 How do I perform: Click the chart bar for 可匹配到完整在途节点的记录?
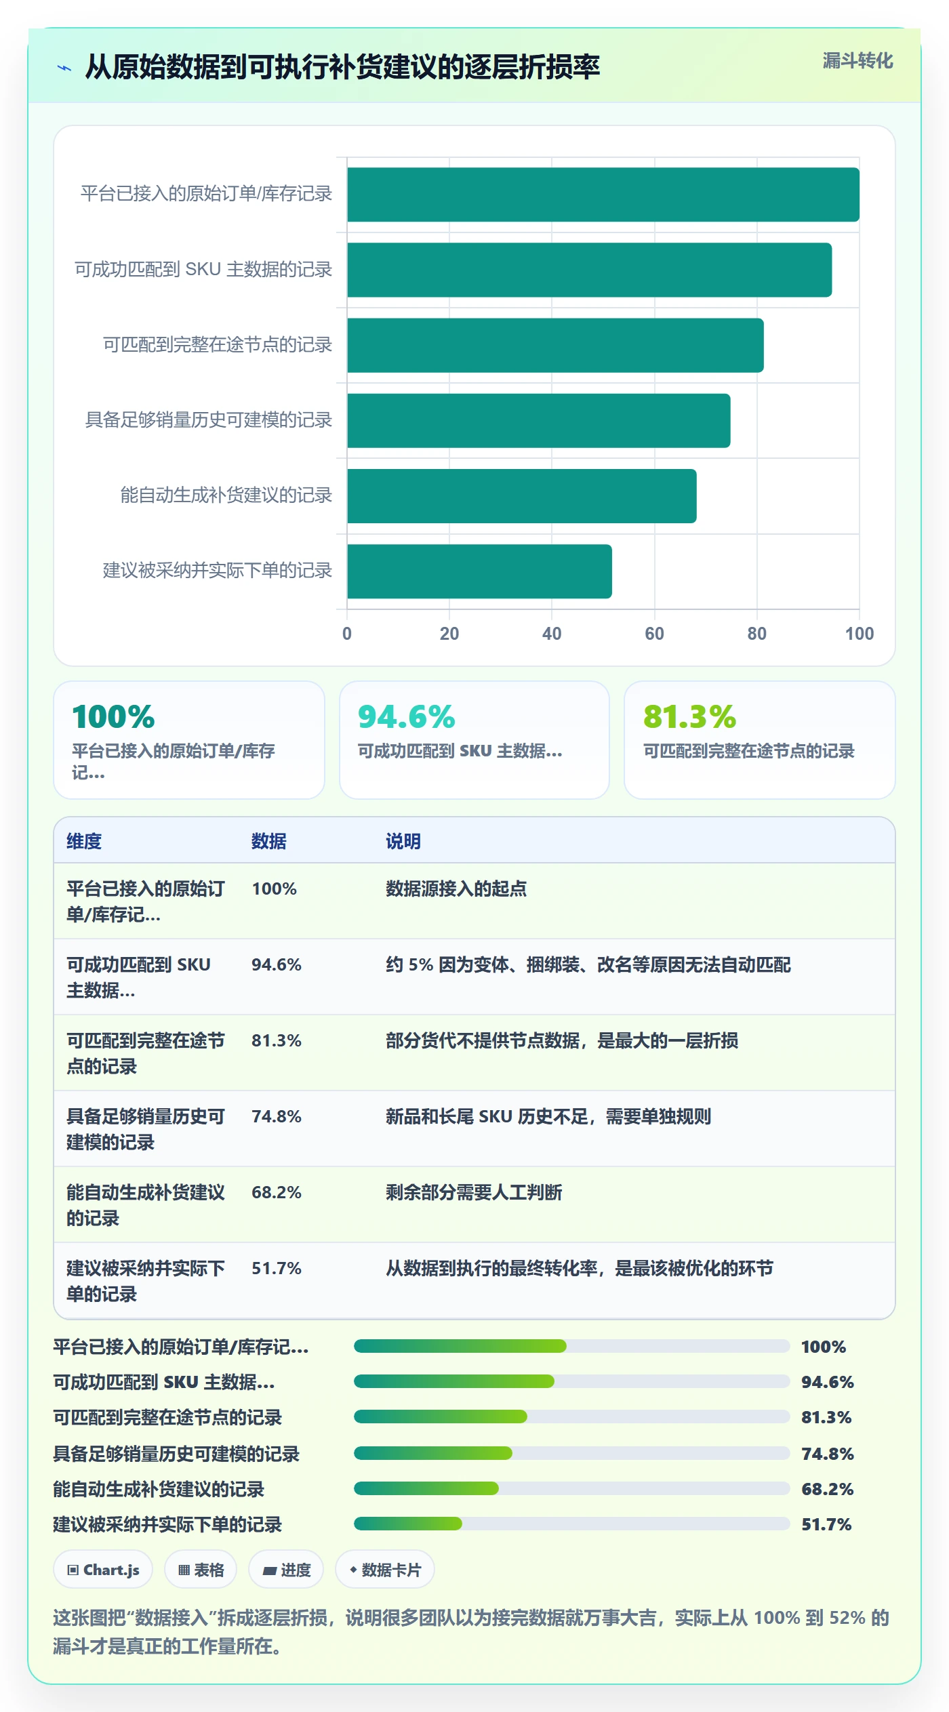point(555,345)
